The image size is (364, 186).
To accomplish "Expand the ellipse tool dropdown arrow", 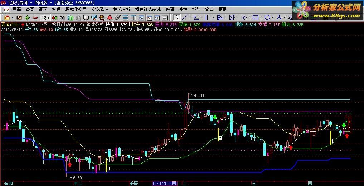I will click(272, 17).
